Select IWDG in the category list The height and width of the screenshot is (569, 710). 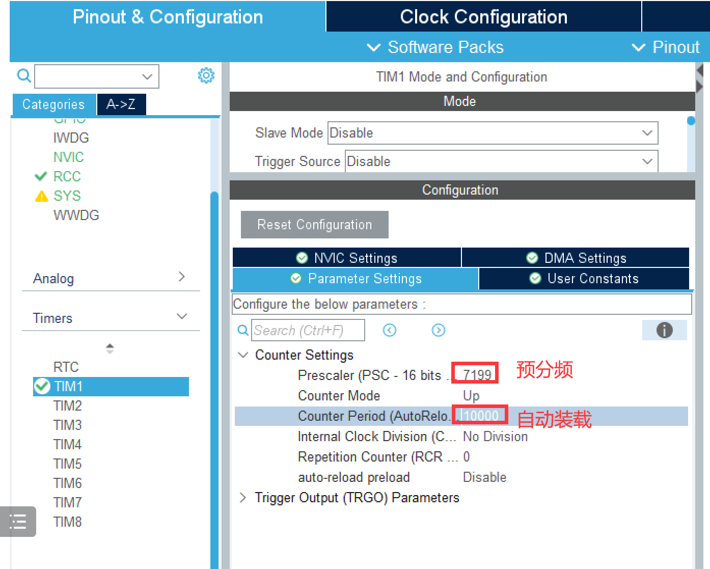point(71,138)
